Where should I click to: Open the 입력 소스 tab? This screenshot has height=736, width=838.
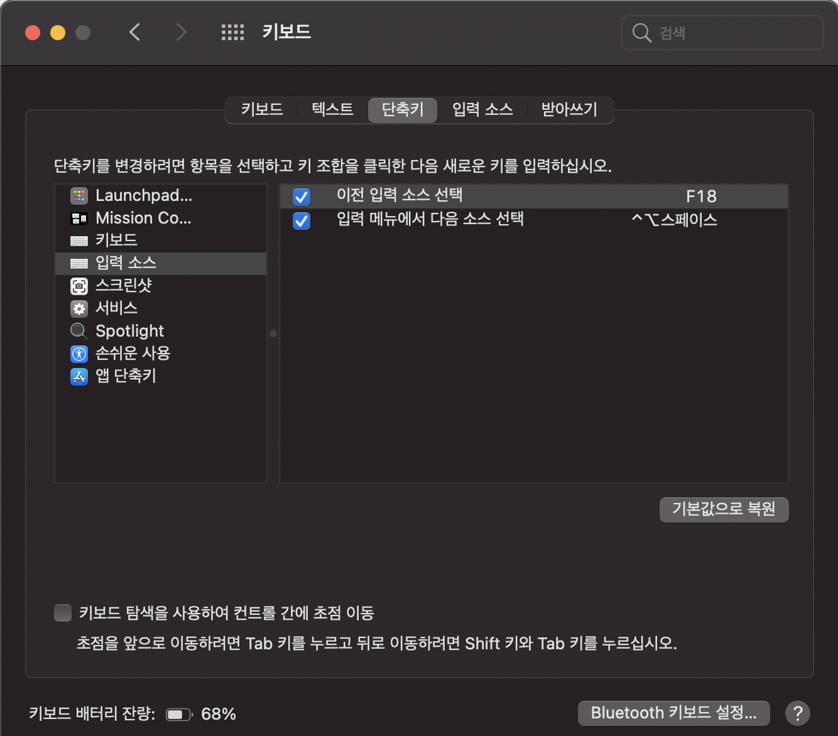coord(482,110)
